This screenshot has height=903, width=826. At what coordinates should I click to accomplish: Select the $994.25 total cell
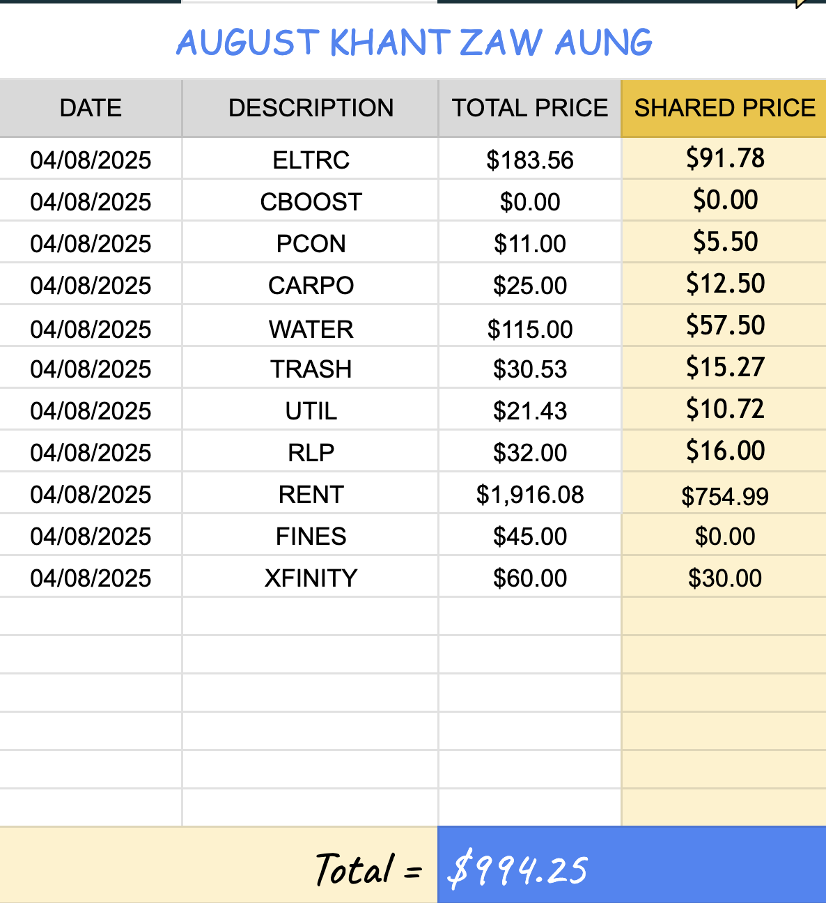tap(632, 865)
